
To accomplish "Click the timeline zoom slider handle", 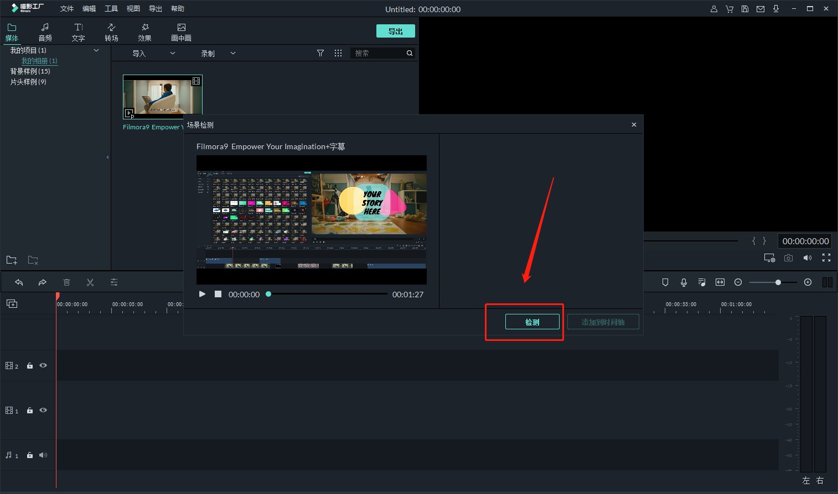I will coord(778,282).
